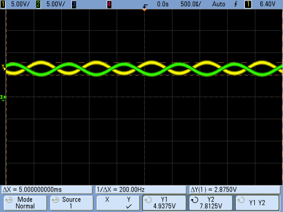Screen dimensions: 283x212
Task: Click the Auto trigger mode label
Action: pos(218,4)
